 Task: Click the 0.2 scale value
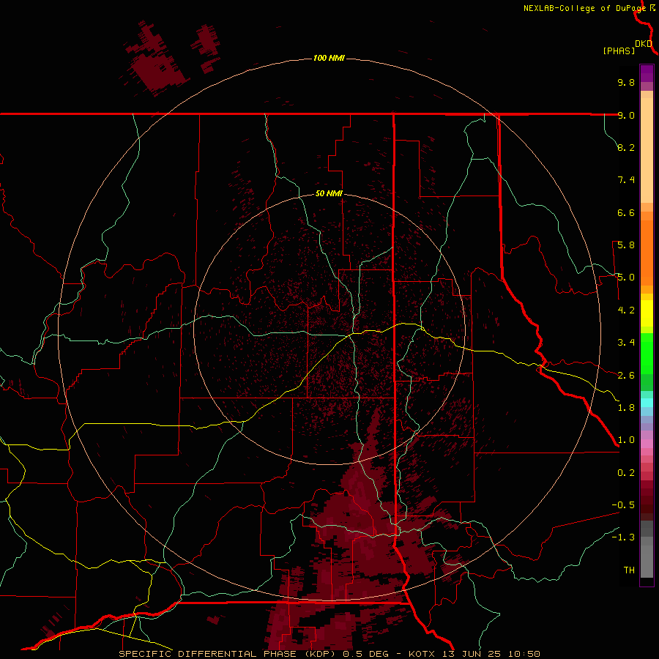click(x=626, y=473)
